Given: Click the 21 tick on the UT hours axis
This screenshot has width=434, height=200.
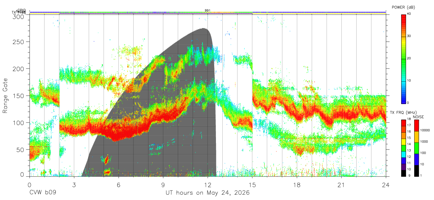Looking at the screenshot, I should (x=341, y=185).
